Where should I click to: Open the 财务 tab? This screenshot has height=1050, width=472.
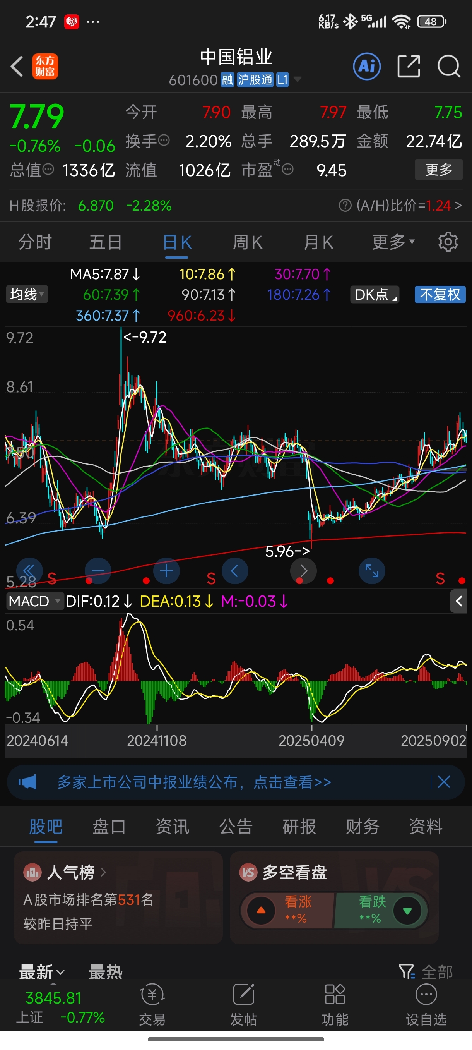click(363, 827)
